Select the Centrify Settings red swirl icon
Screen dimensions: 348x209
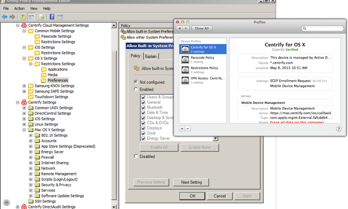point(24,102)
